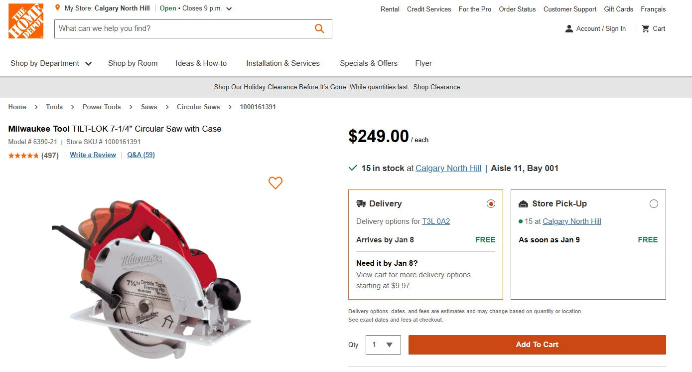Open the Specials & Offers menu
The height and width of the screenshot is (372, 692).
(369, 63)
